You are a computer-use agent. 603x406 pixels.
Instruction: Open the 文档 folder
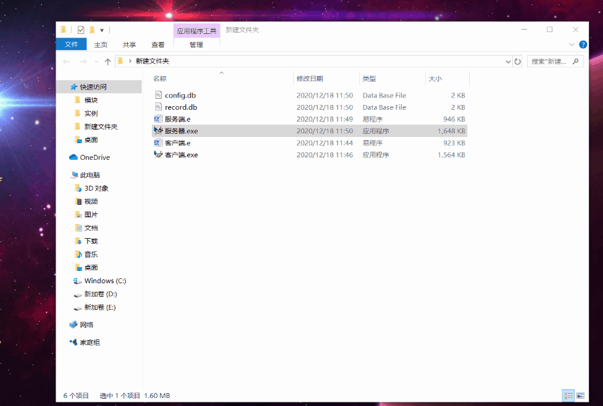pyautogui.click(x=91, y=228)
